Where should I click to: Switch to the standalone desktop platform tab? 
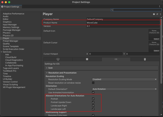click(58, 59)
